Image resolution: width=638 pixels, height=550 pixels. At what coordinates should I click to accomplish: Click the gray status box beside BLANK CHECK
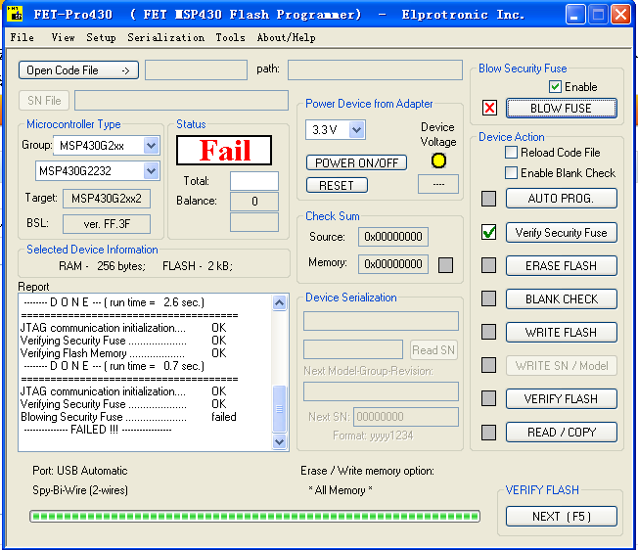[488, 298]
